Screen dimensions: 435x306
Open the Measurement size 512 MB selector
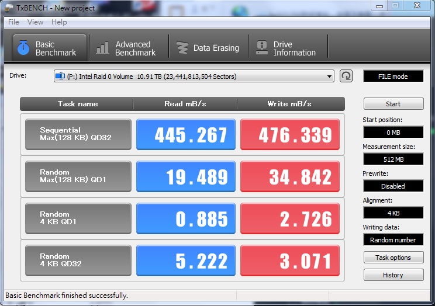[x=393, y=159]
